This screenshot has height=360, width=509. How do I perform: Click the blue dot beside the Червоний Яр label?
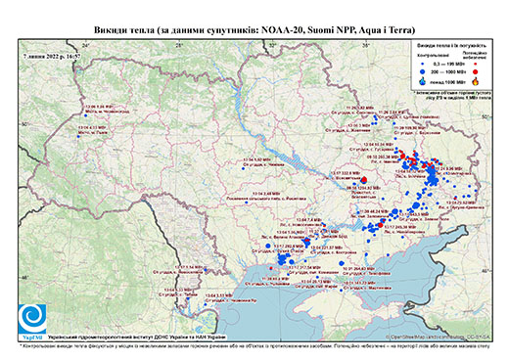206,304
